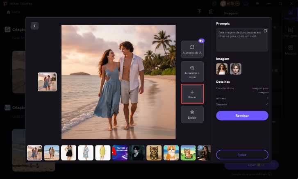Open the floral blue dress thumbnail
This screenshot has height=179, width=298.
86,152
